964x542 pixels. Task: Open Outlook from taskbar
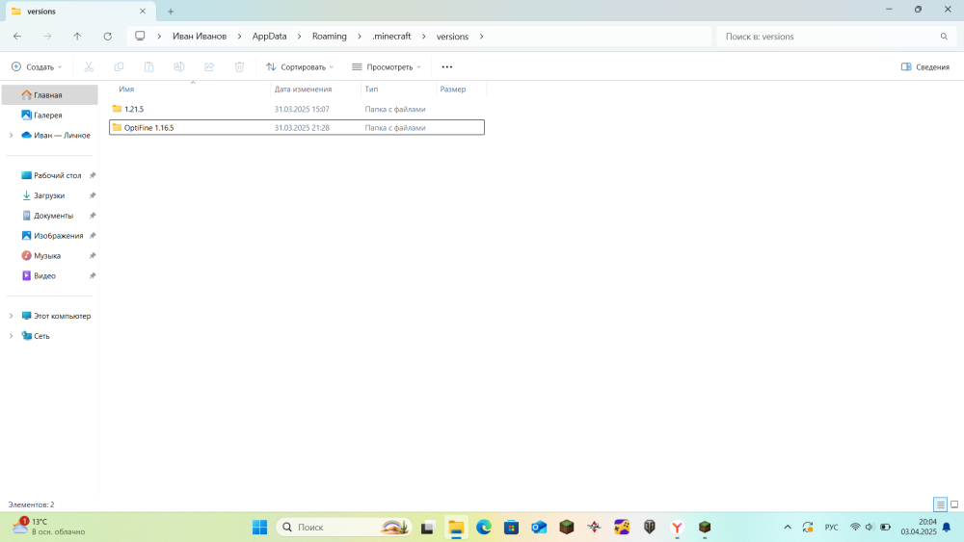539,527
